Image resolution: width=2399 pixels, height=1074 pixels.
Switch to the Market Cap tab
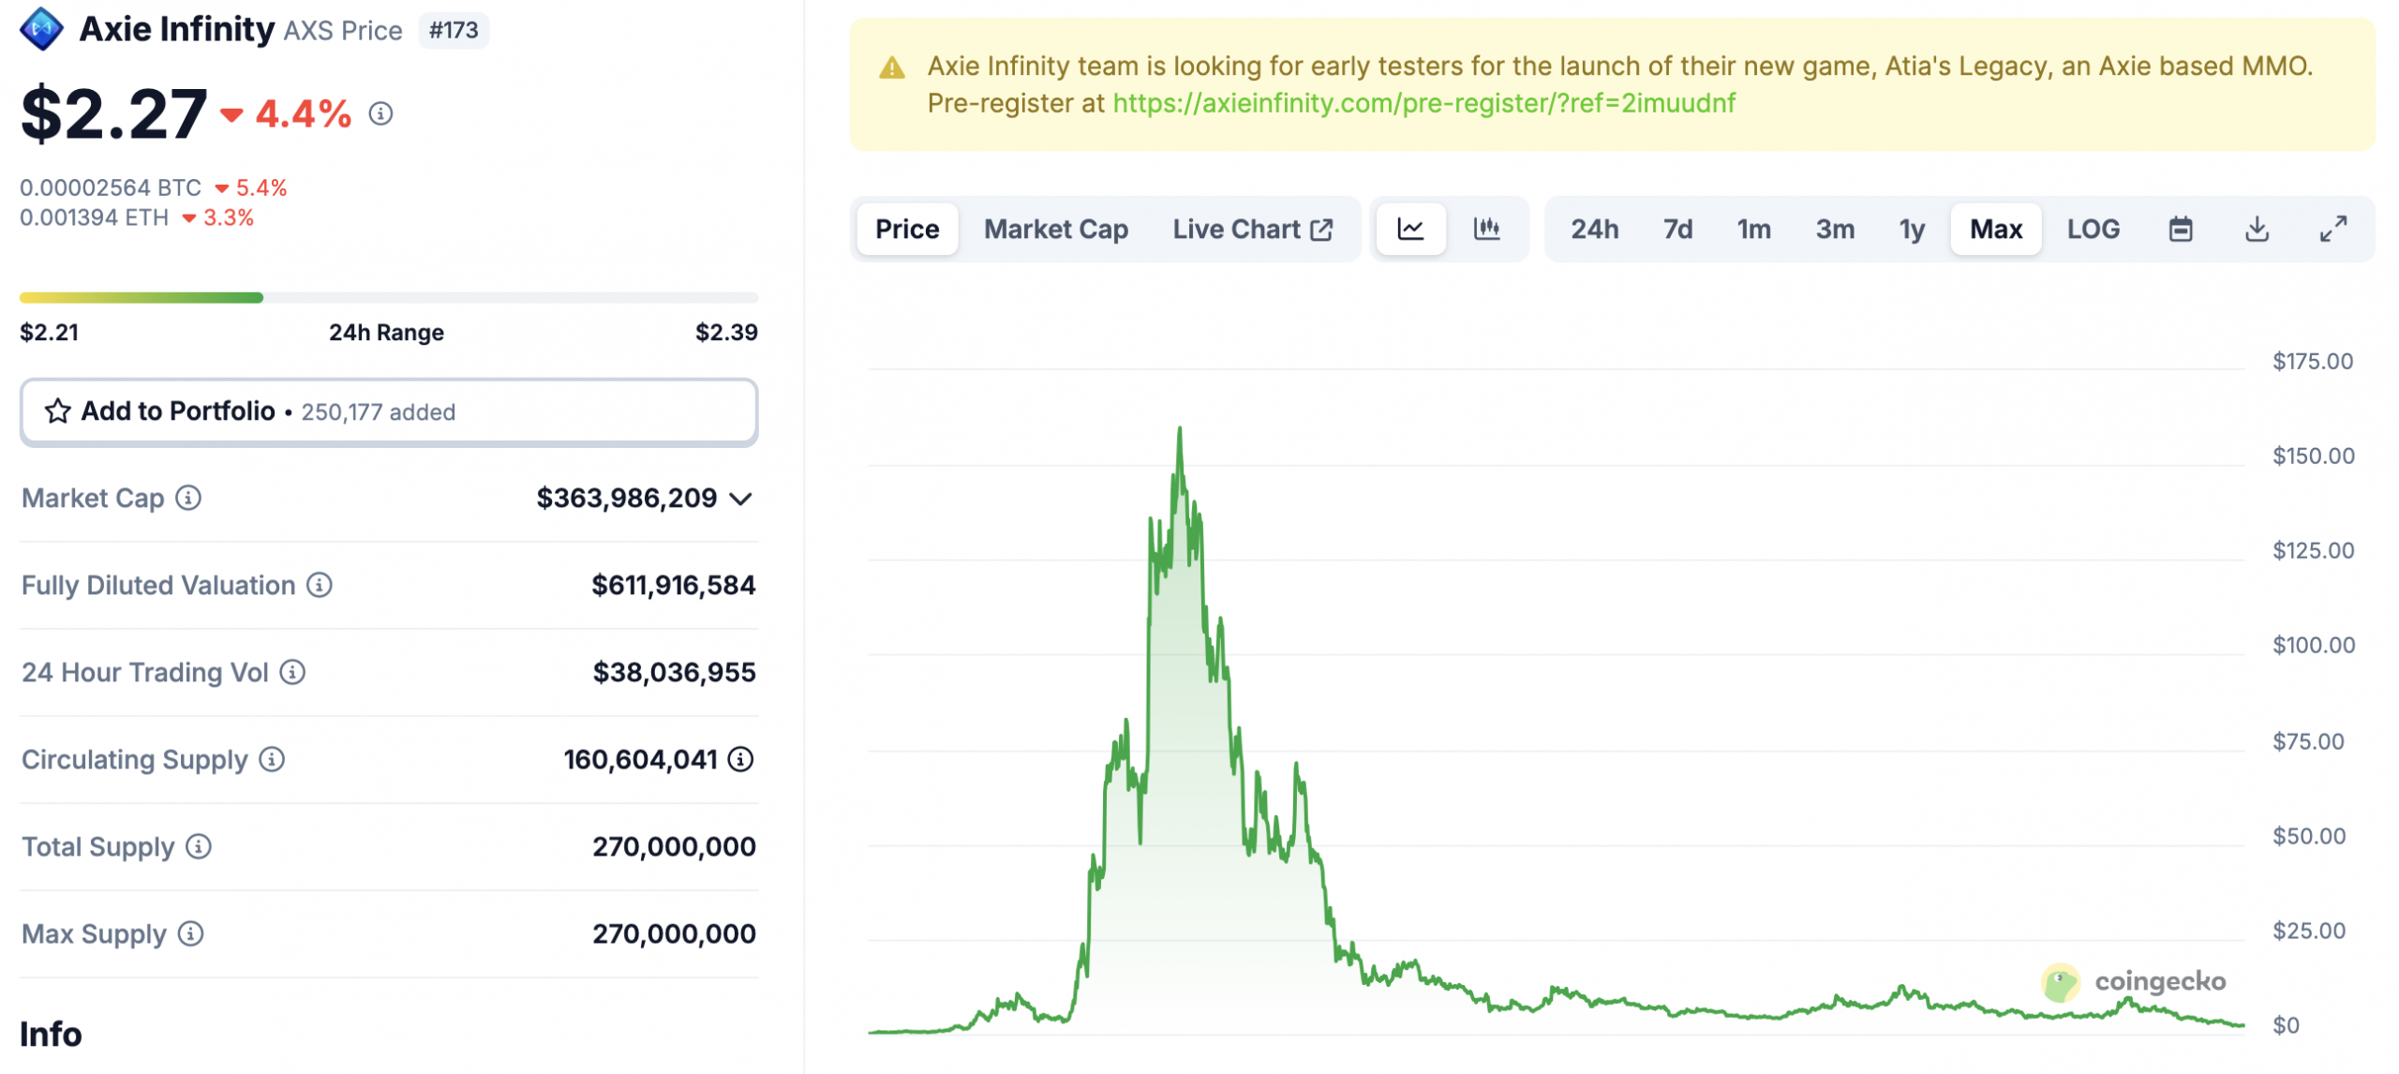pyautogui.click(x=1055, y=229)
